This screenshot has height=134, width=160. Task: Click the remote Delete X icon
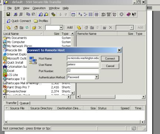(x=111, y=27)
